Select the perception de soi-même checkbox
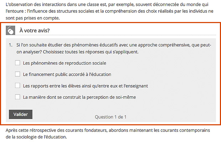The width and height of the screenshot is (221, 142). click(17, 97)
